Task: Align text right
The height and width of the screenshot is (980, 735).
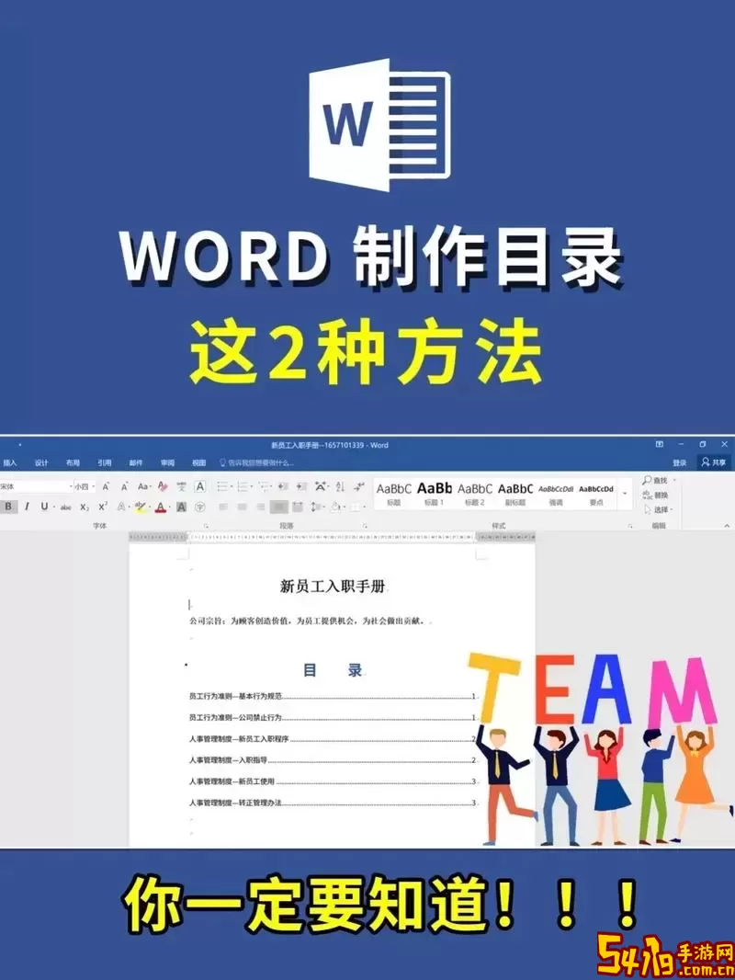Action: pos(261,507)
